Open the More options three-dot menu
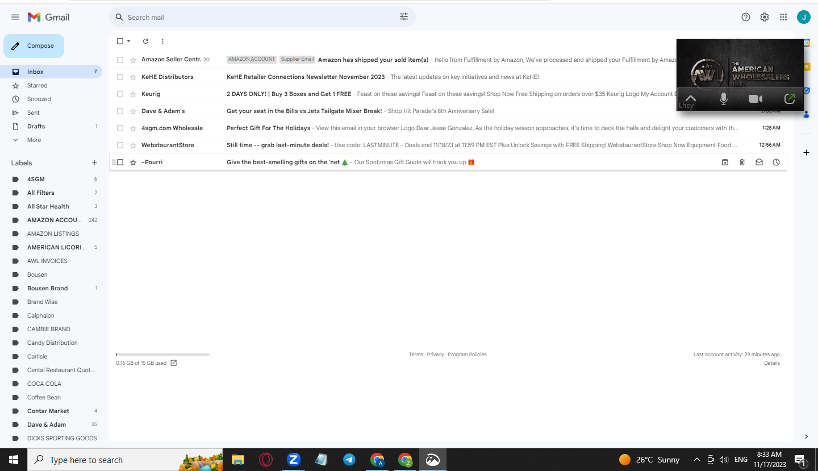 [162, 41]
